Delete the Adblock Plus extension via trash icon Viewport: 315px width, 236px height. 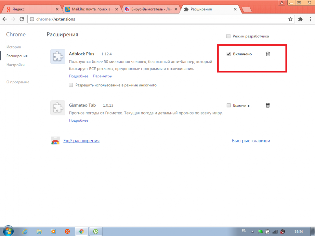pyautogui.click(x=267, y=54)
